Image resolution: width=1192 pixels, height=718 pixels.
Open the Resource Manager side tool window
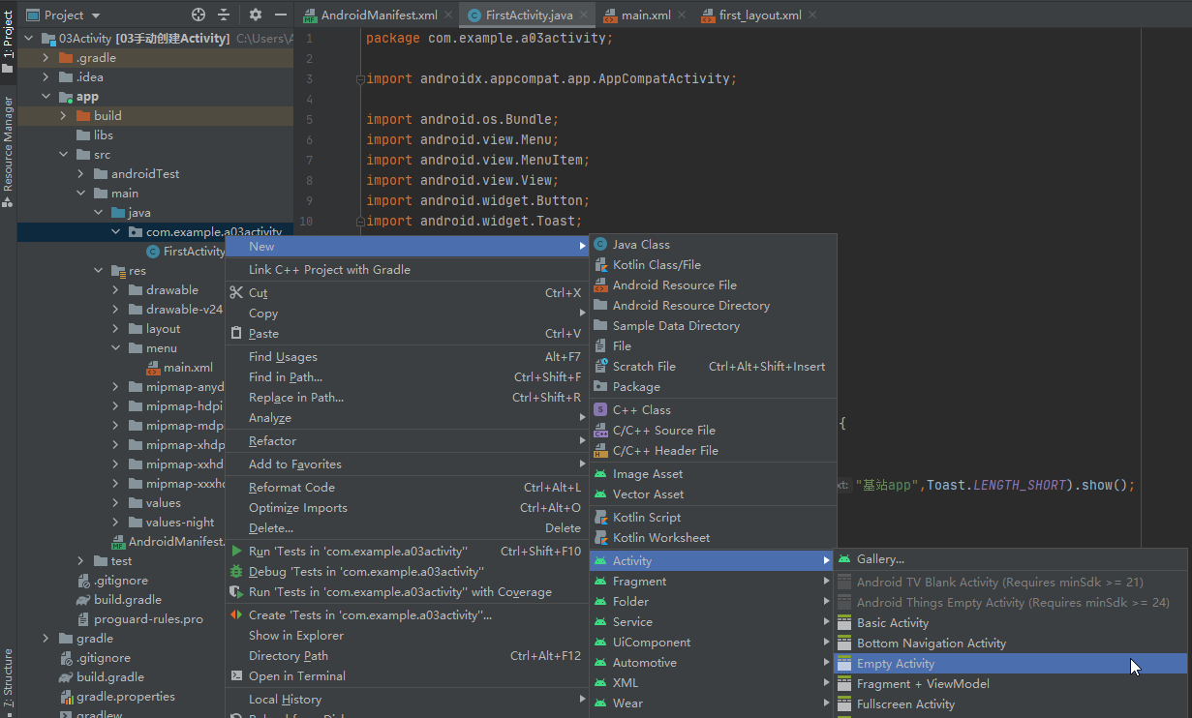[x=8, y=151]
